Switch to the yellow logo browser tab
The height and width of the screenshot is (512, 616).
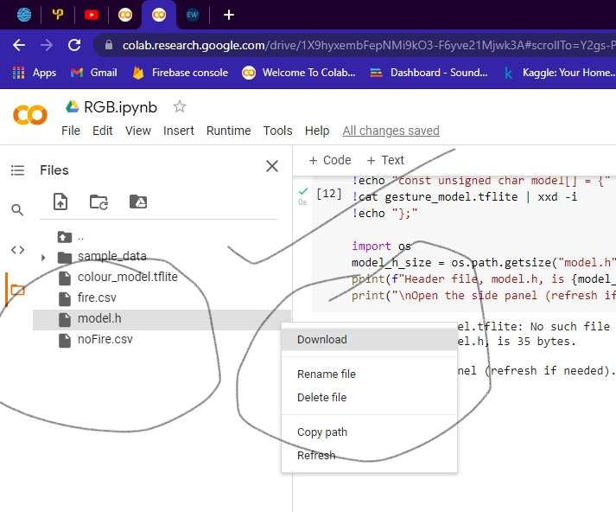[x=58, y=15]
